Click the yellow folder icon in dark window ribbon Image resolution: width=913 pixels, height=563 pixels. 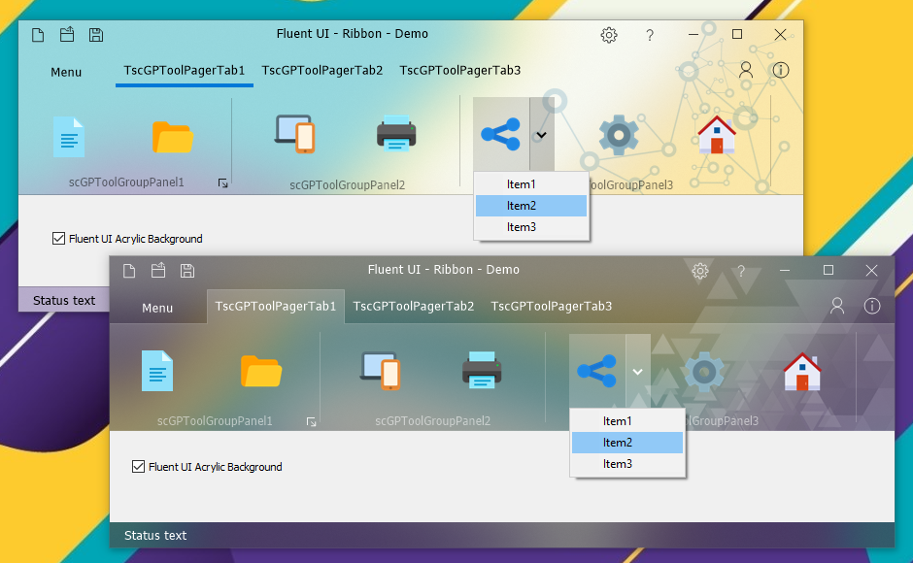261,371
